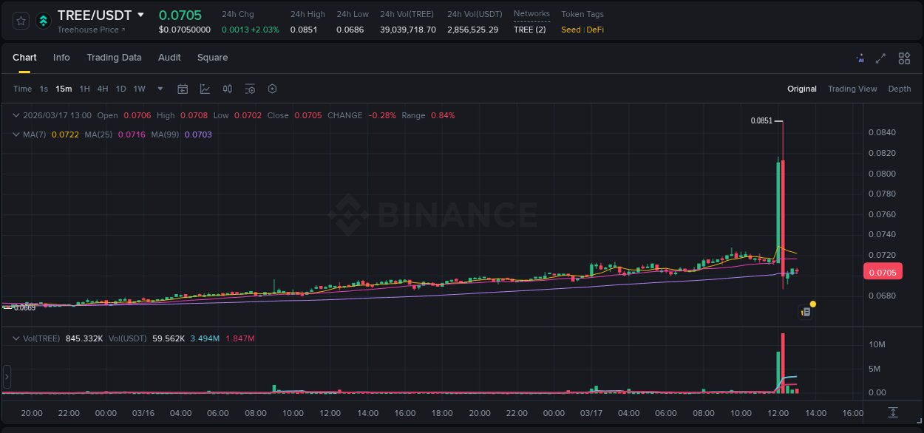The image size is (924, 433).
Task: Select the chart style line icon
Action: pyautogui.click(x=205, y=89)
